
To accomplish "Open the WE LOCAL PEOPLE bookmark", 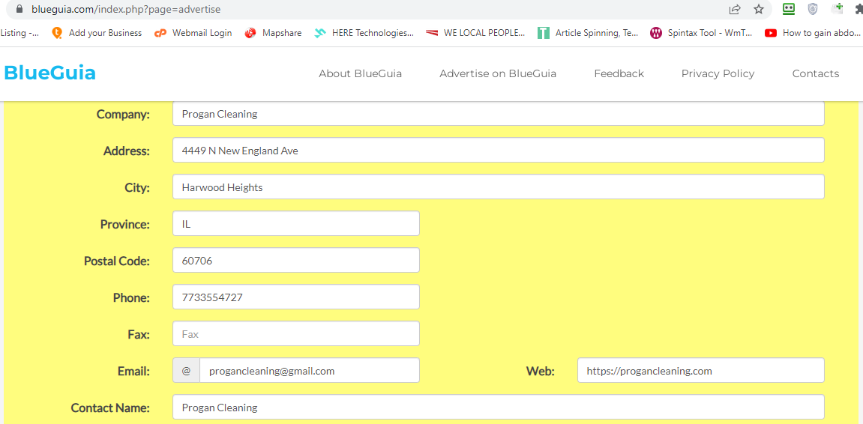I will (x=475, y=33).
